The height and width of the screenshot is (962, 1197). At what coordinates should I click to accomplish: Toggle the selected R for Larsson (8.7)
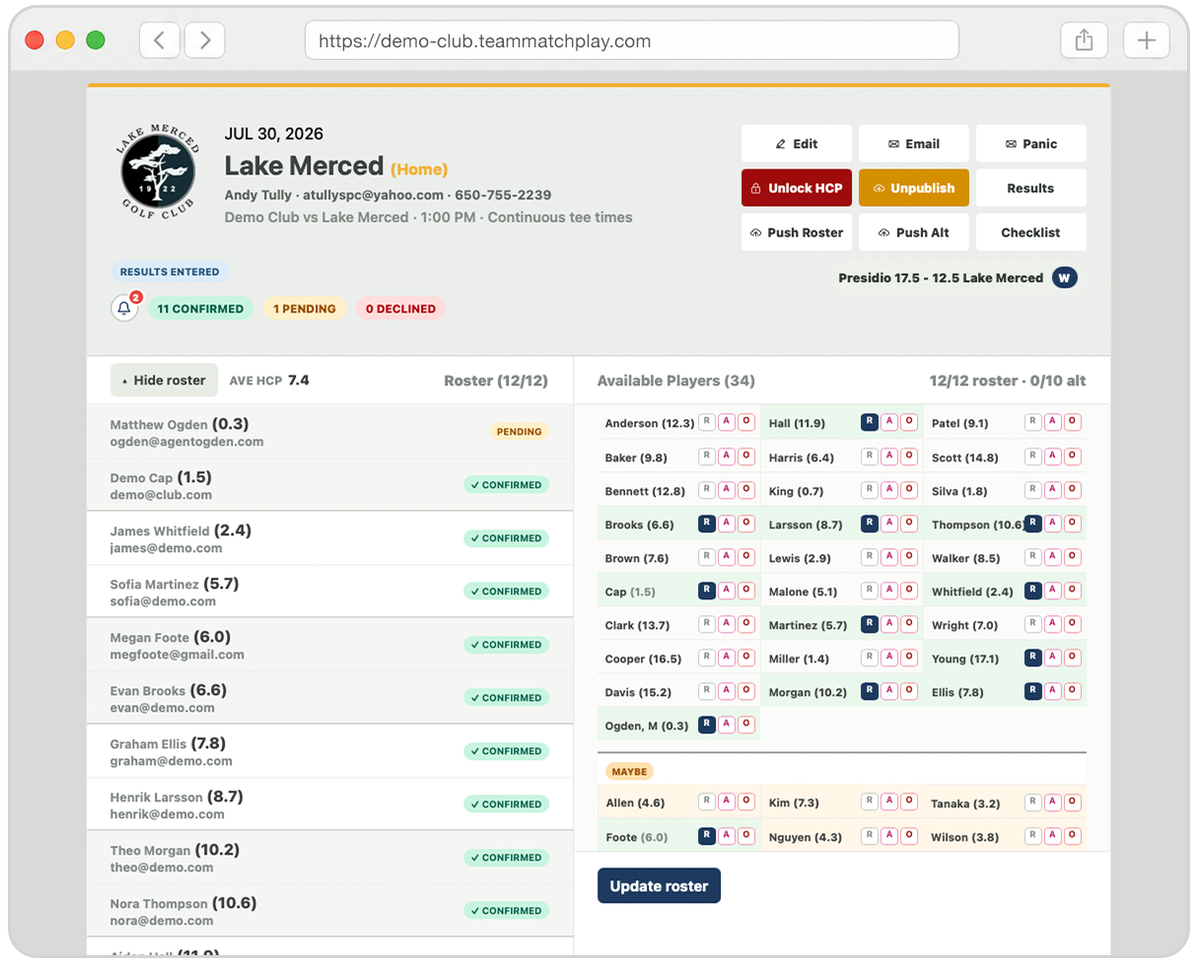[x=870, y=523]
